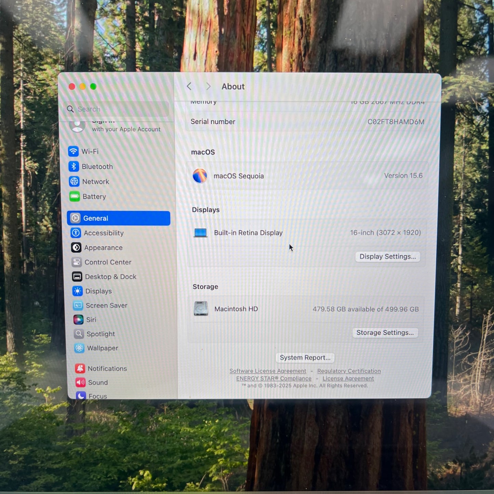Open the Siri icon
Screen dimensions: 494x494
78,320
